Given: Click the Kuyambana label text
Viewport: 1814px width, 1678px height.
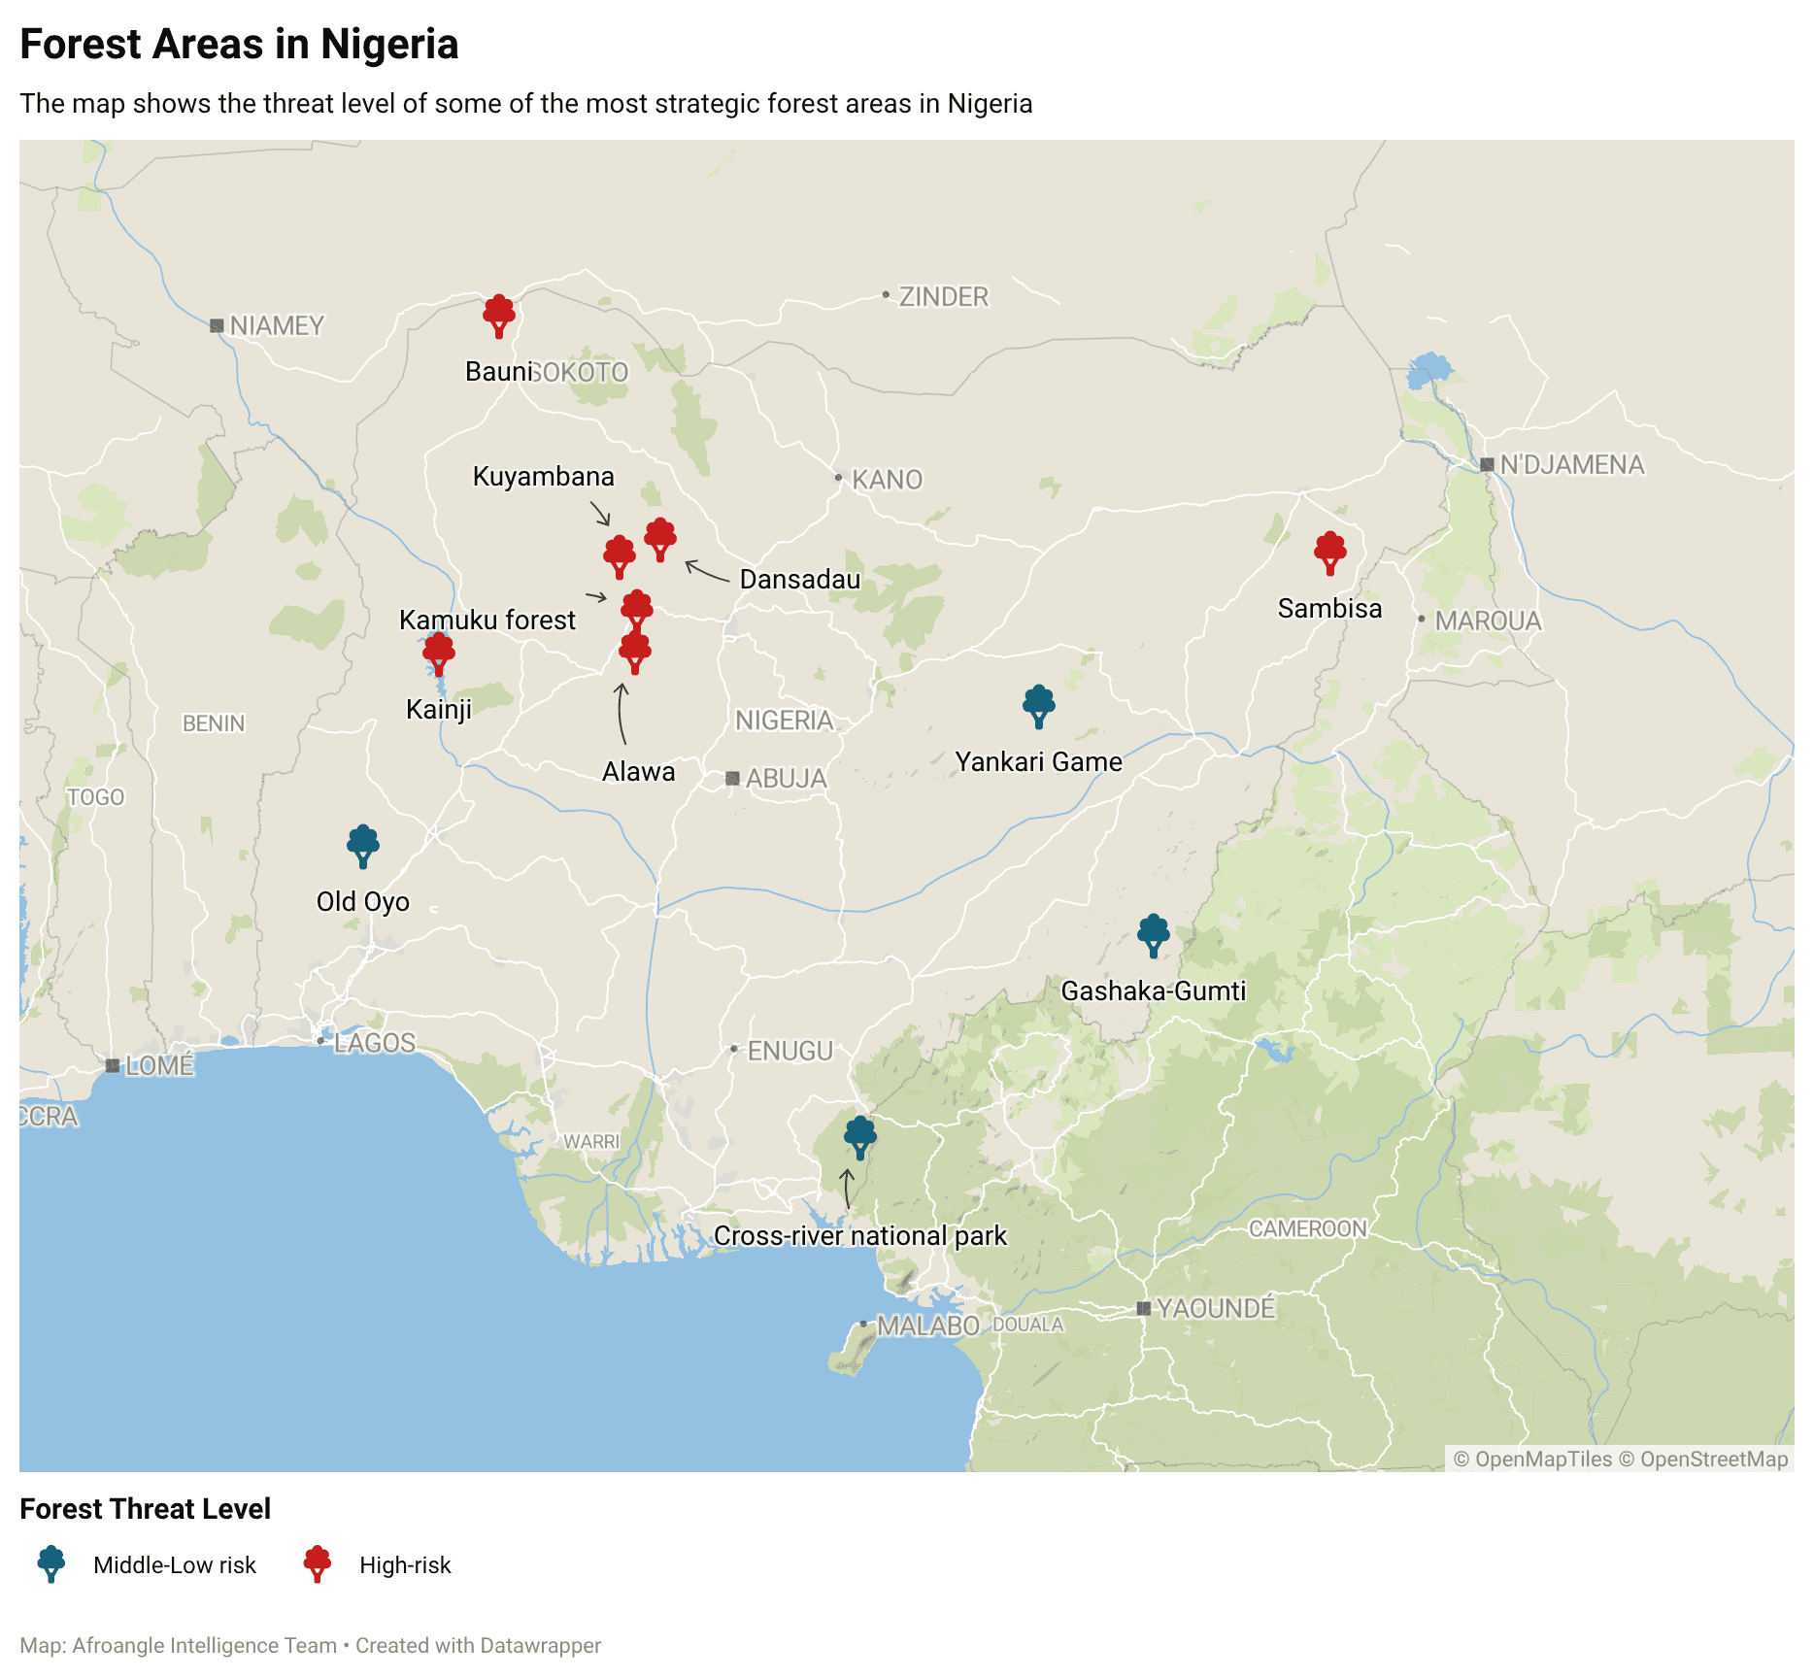Looking at the screenshot, I should click(x=544, y=477).
